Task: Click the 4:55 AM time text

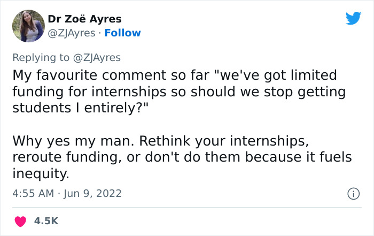Action: tap(33, 193)
